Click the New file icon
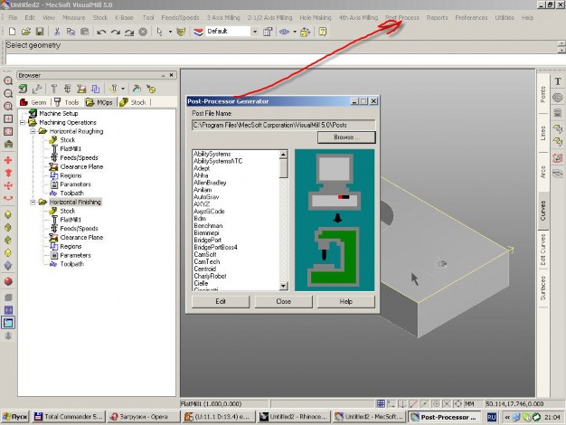The height and width of the screenshot is (425, 566). coord(12,32)
